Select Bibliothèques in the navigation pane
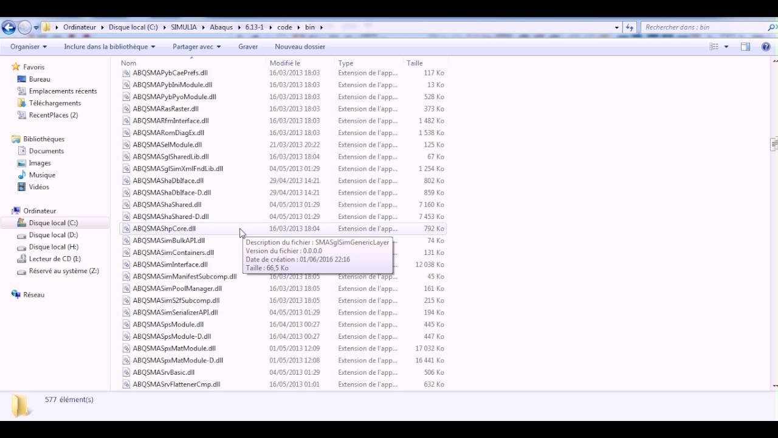Viewport: 778px width, 438px height. 43,139
